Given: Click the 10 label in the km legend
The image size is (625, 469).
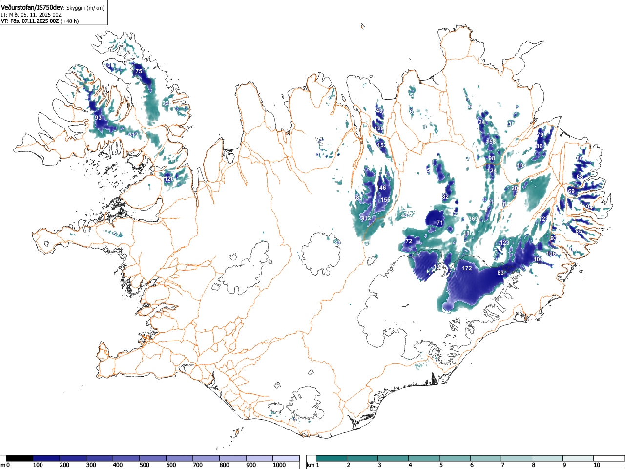Looking at the screenshot, I should (x=597, y=465).
